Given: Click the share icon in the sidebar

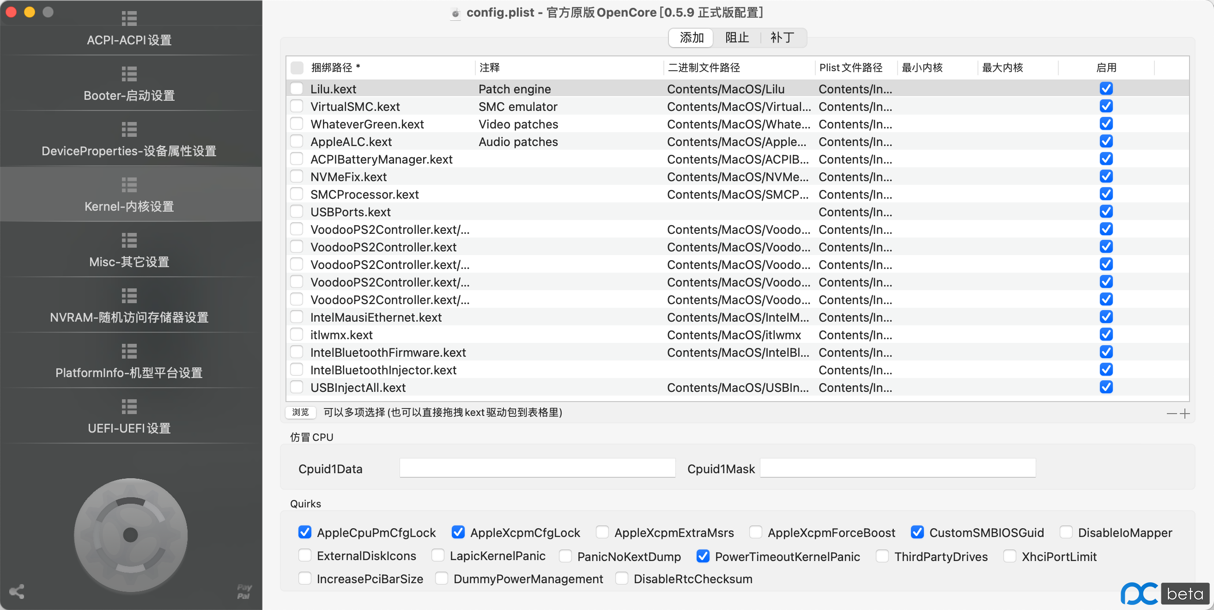Looking at the screenshot, I should [x=17, y=591].
